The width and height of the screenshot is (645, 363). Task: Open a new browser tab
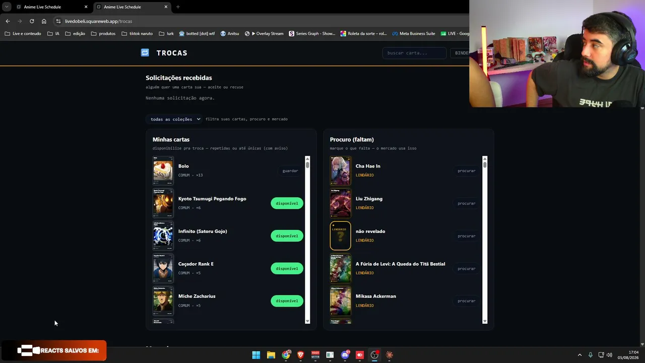(x=178, y=7)
